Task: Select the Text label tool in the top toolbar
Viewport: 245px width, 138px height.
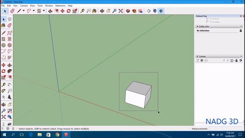Action: [x=88, y=11]
